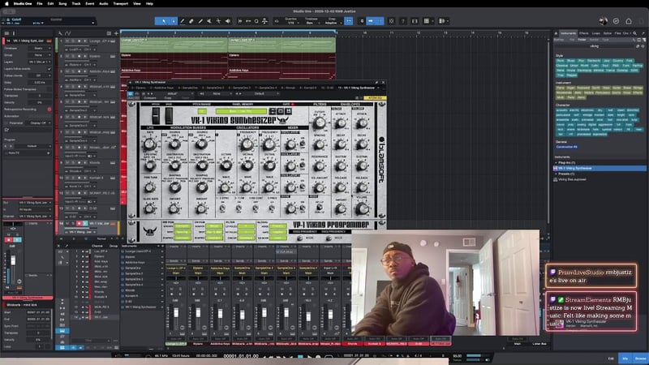
Task: Open the Quantize value dropdown
Action: (x=292, y=21)
